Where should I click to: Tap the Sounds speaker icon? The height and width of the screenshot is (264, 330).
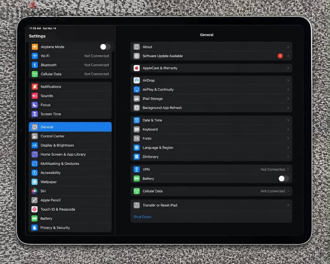pos(35,96)
